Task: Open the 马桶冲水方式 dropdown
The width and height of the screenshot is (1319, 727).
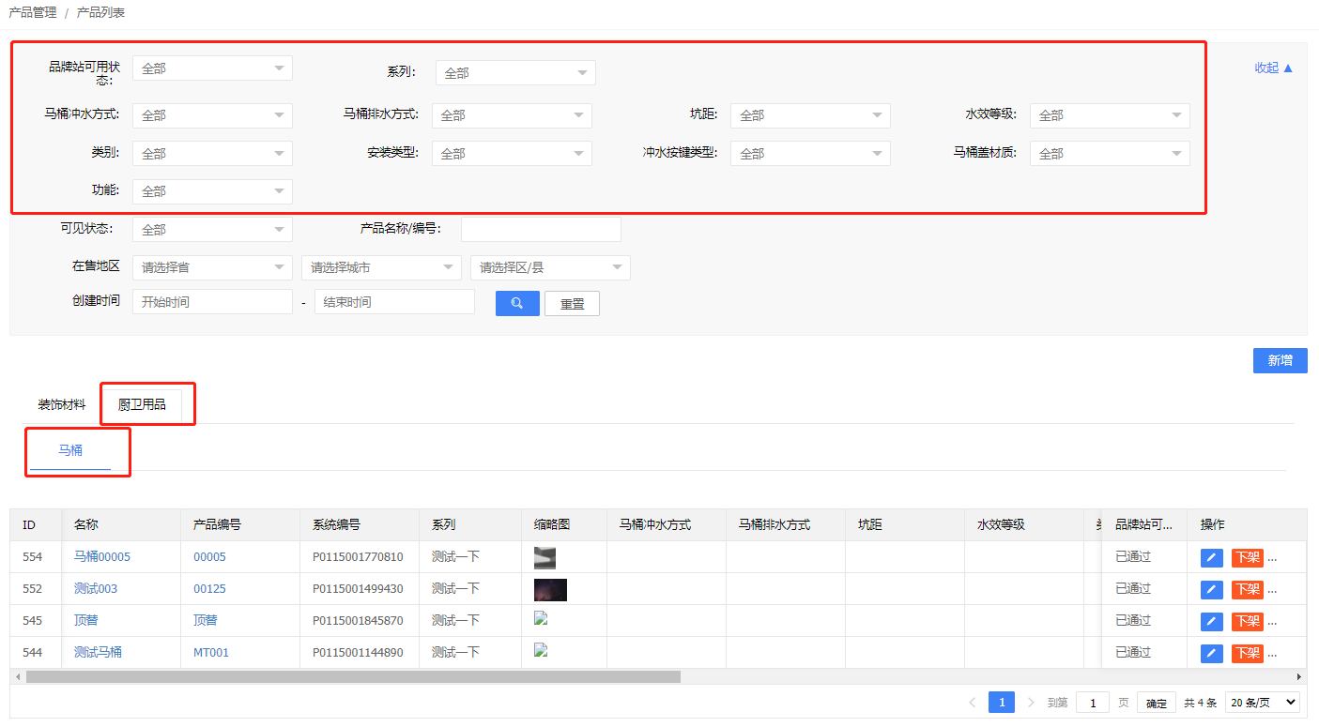Action: point(212,115)
